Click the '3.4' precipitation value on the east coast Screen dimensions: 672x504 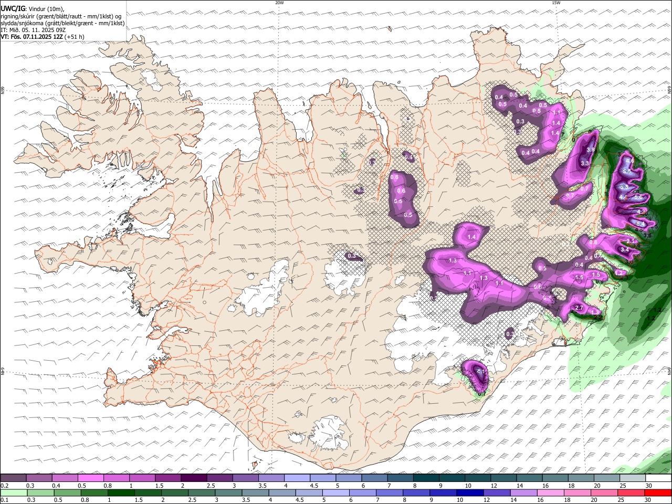(625, 250)
